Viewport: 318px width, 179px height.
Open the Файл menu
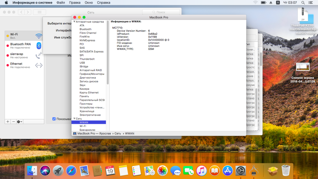click(60, 3)
